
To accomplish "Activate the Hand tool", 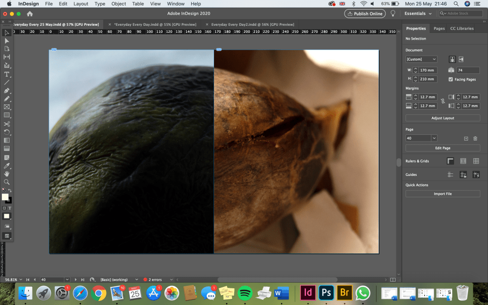I will pos(7,173).
